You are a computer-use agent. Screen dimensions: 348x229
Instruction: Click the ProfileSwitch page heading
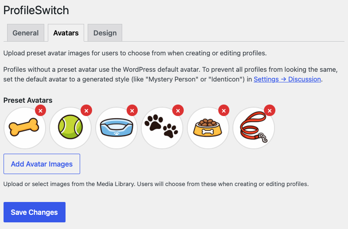[36, 10]
